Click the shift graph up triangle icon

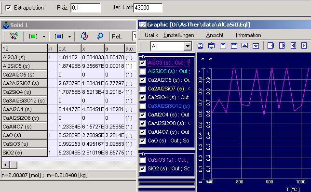[245, 46]
